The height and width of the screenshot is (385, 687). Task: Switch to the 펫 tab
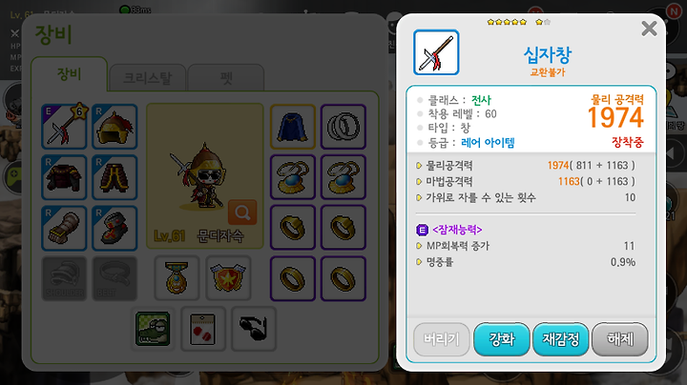pos(226,77)
